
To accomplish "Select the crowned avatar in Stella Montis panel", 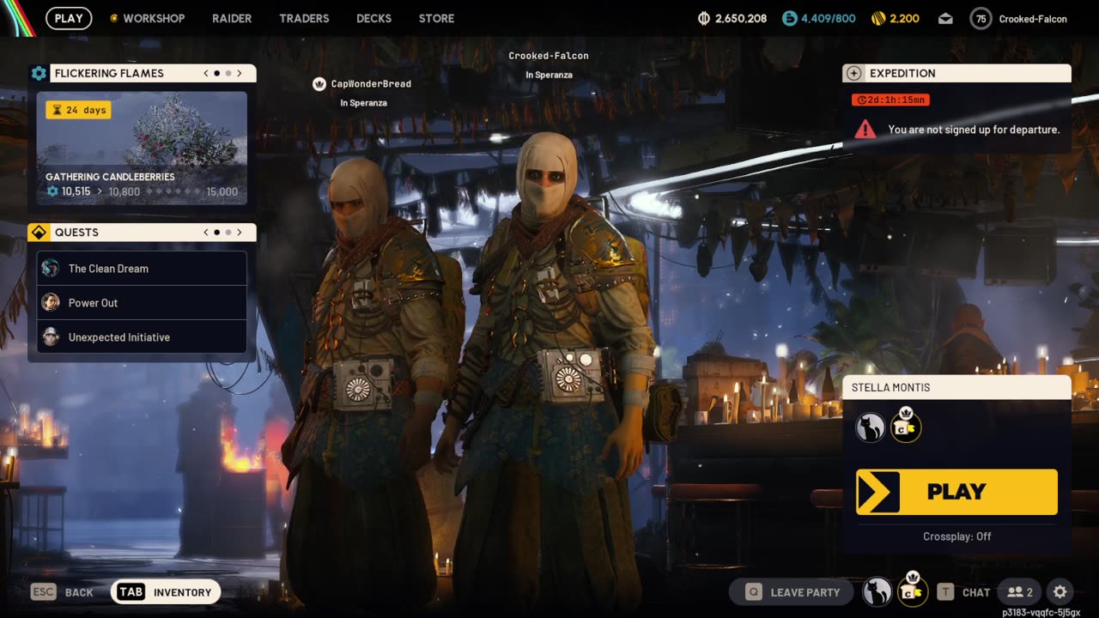I will 906,426.
